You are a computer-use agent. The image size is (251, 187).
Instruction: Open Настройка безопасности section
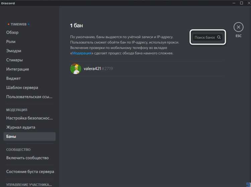click(29, 118)
